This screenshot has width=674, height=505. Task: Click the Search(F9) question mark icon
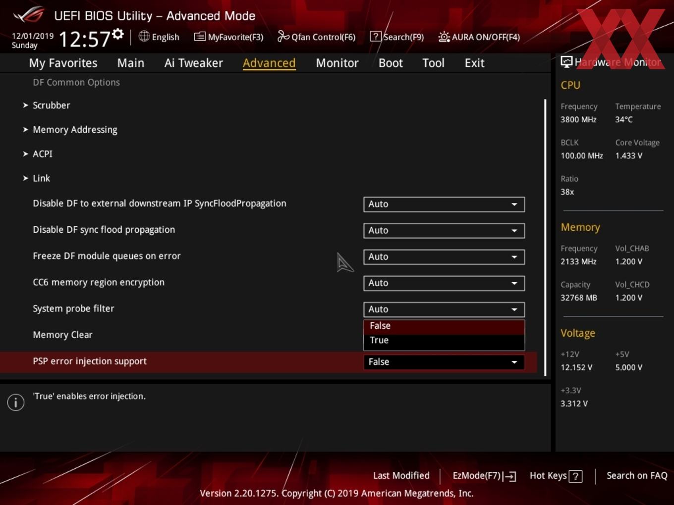point(376,36)
